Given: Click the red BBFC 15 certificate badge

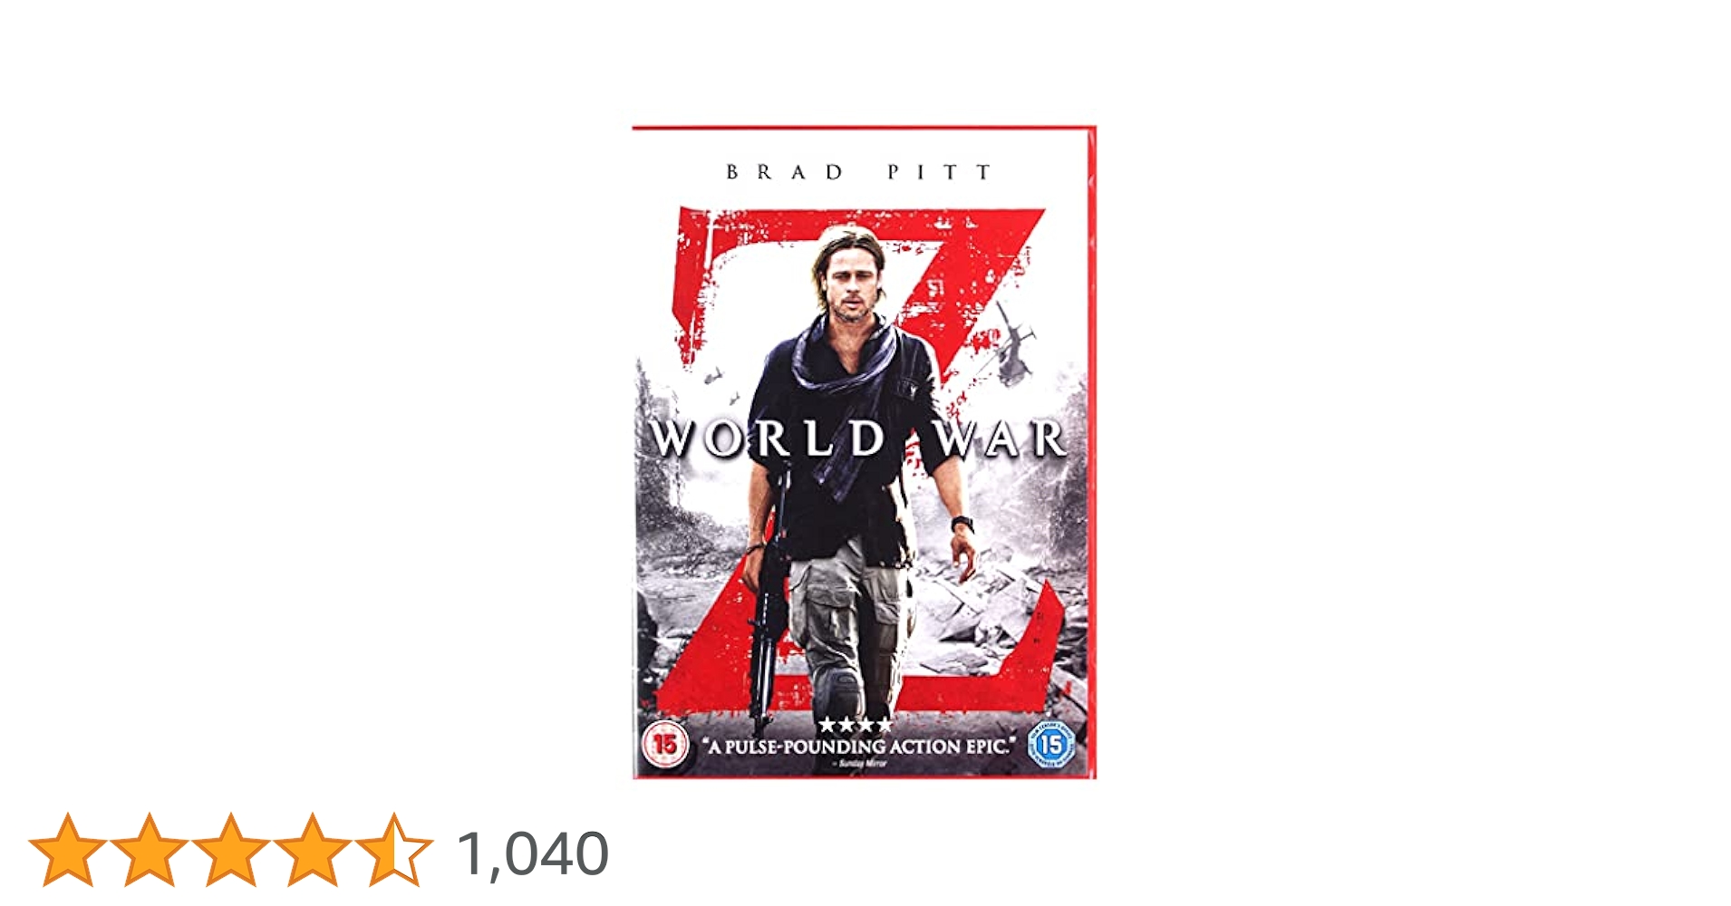Looking at the screenshot, I should 666,745.
